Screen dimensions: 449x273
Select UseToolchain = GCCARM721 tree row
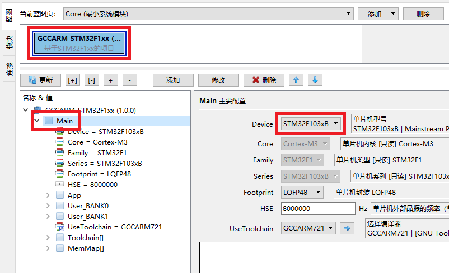(115, 227)
